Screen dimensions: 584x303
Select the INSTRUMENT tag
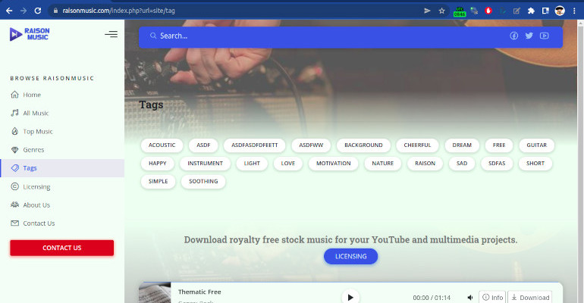pyautogui.click(x=205, y=163)
